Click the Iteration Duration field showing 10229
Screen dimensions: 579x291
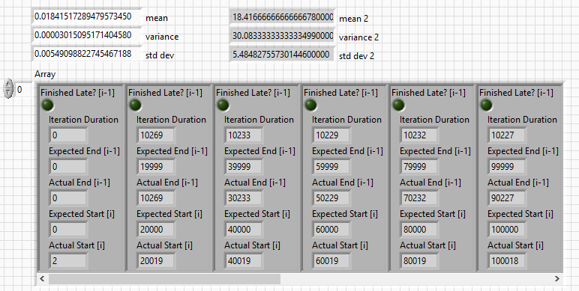331,135
